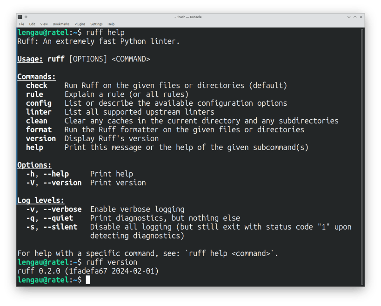
Task: Click the 'Options:' heading
Action: coord(34,165)
